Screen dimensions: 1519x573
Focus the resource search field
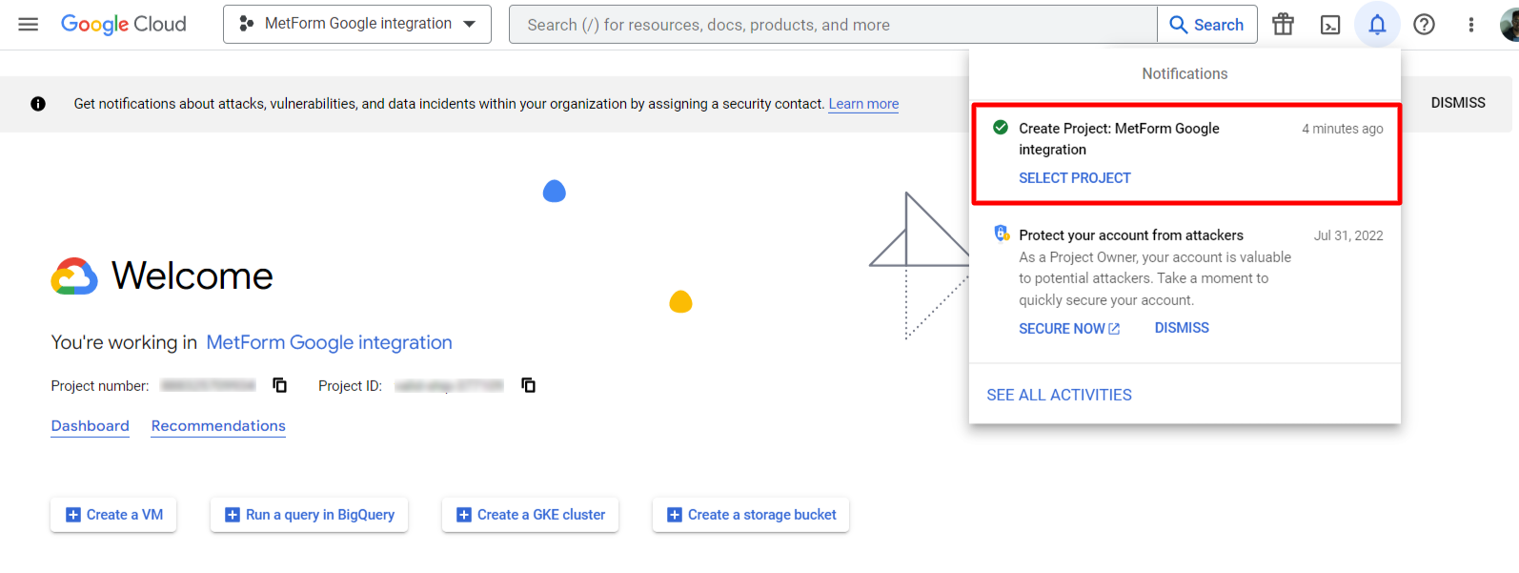click(x=833, y=24)
